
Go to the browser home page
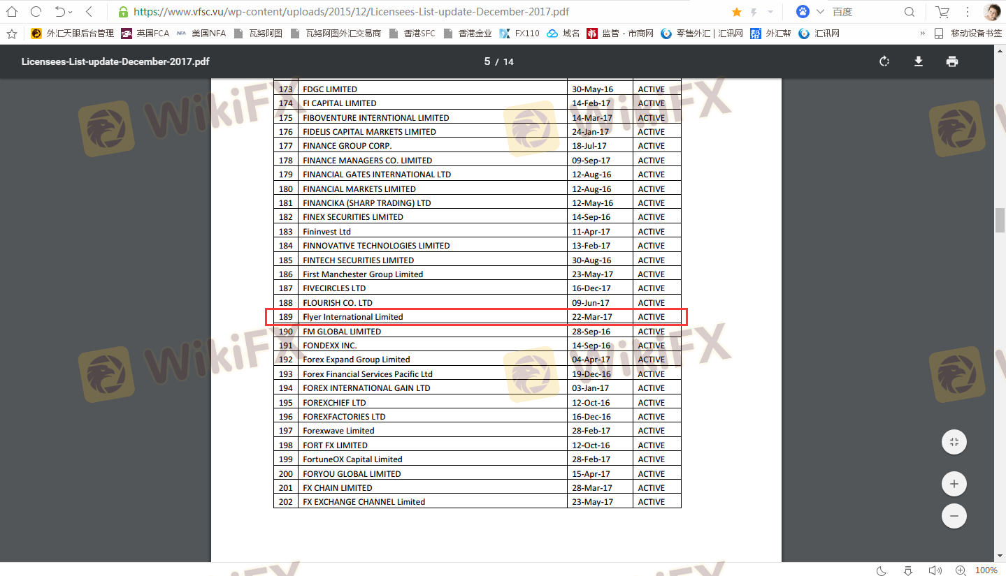coord(12,12)
